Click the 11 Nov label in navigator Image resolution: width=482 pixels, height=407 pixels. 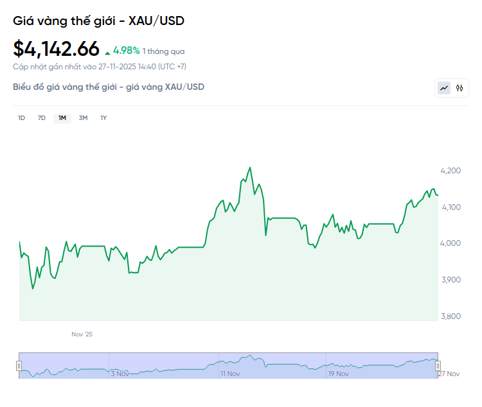pyautogui.click(x=230, y=374)
